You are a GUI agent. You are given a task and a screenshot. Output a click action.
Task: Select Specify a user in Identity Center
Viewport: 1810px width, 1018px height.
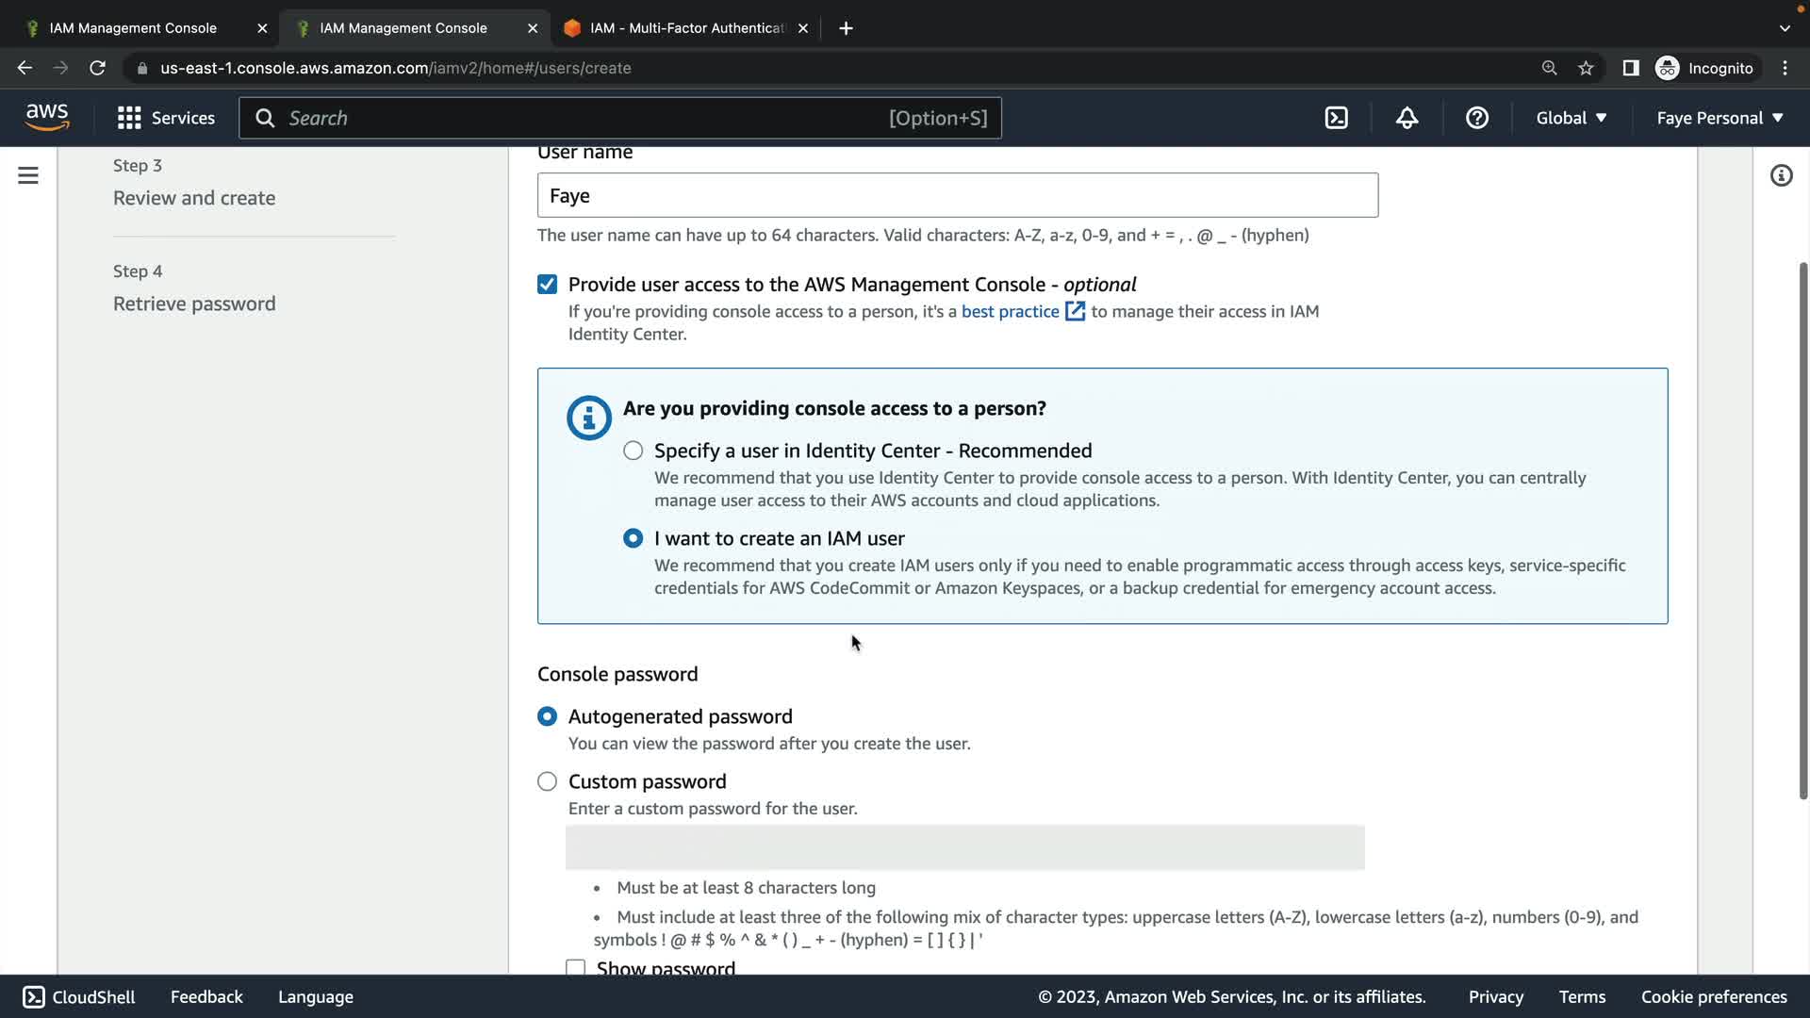(633, 451)
